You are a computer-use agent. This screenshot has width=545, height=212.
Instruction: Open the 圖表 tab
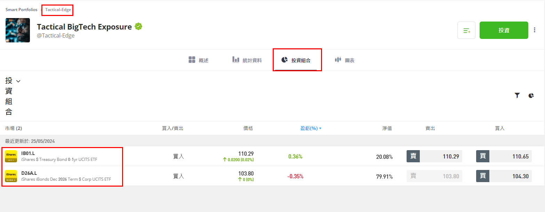(344, 60)
